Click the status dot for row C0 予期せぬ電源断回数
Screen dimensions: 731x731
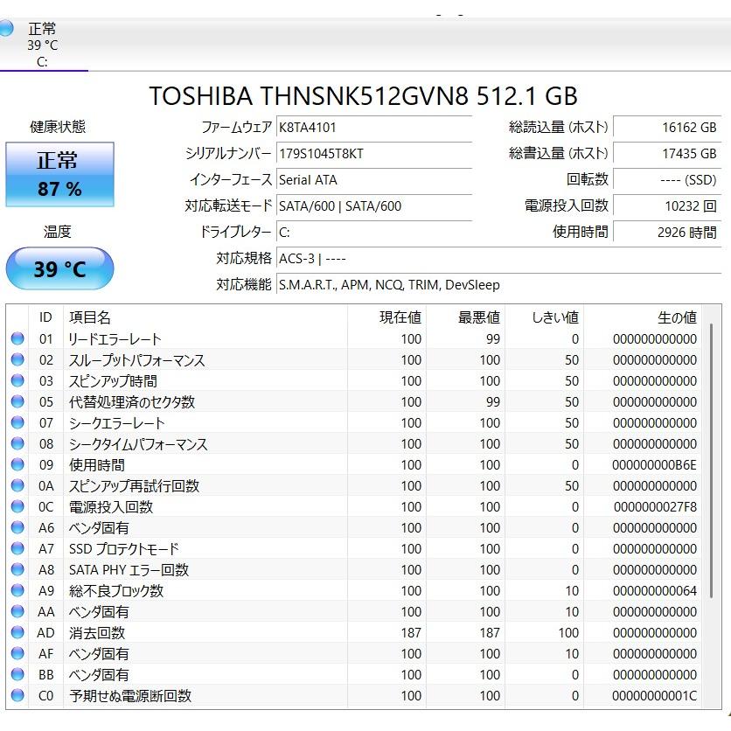tap(17, 695)
